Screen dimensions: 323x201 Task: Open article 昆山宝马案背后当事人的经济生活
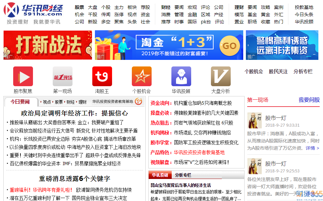pos(181,185)
